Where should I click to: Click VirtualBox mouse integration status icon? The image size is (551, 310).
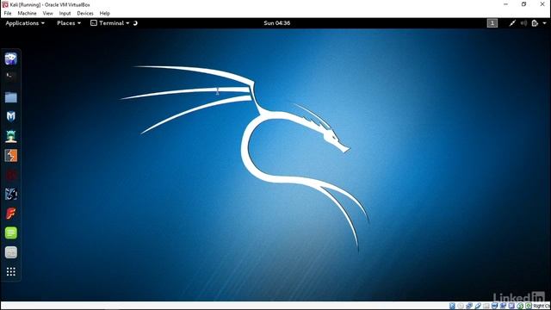pos(520,307)
